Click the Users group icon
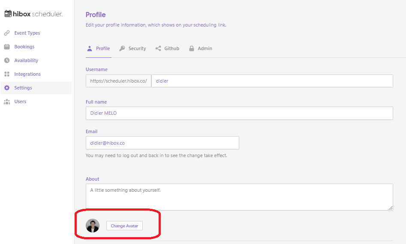 pyautogui.click(x=7, y=101)
